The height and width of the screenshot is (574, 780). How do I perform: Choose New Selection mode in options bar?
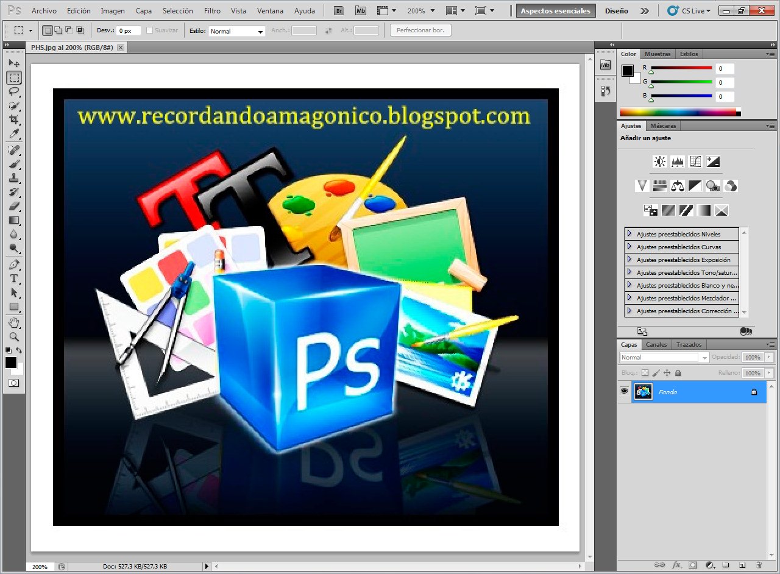[x=48, y=30]
